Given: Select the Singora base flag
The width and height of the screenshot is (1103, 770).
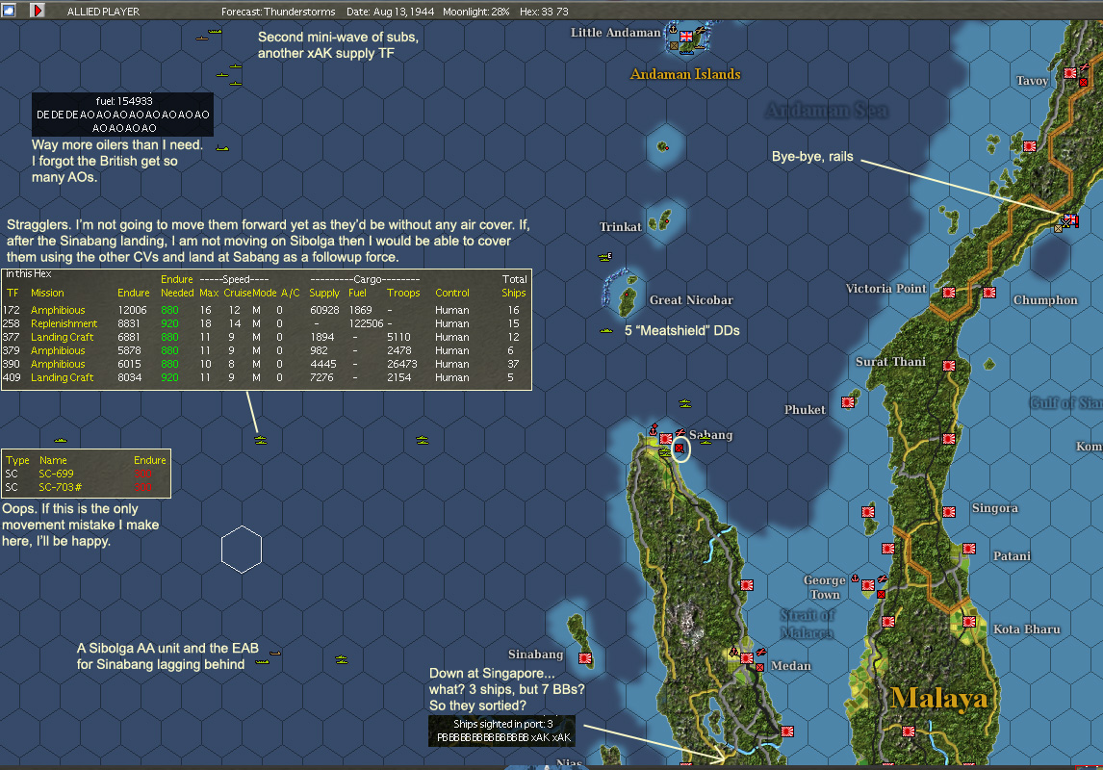Looking at the screenshot, I should (x=948, y=512).
